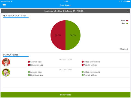Screen dimensions: 131x98
Task: Open the test dated 04-12-2015 17:33
Action: [65, 62]
